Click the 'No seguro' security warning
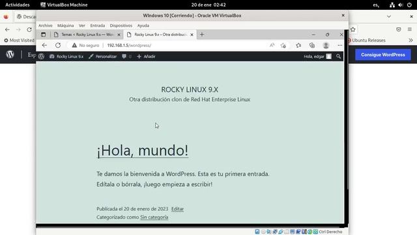417x235 pixels. (85, 45)
